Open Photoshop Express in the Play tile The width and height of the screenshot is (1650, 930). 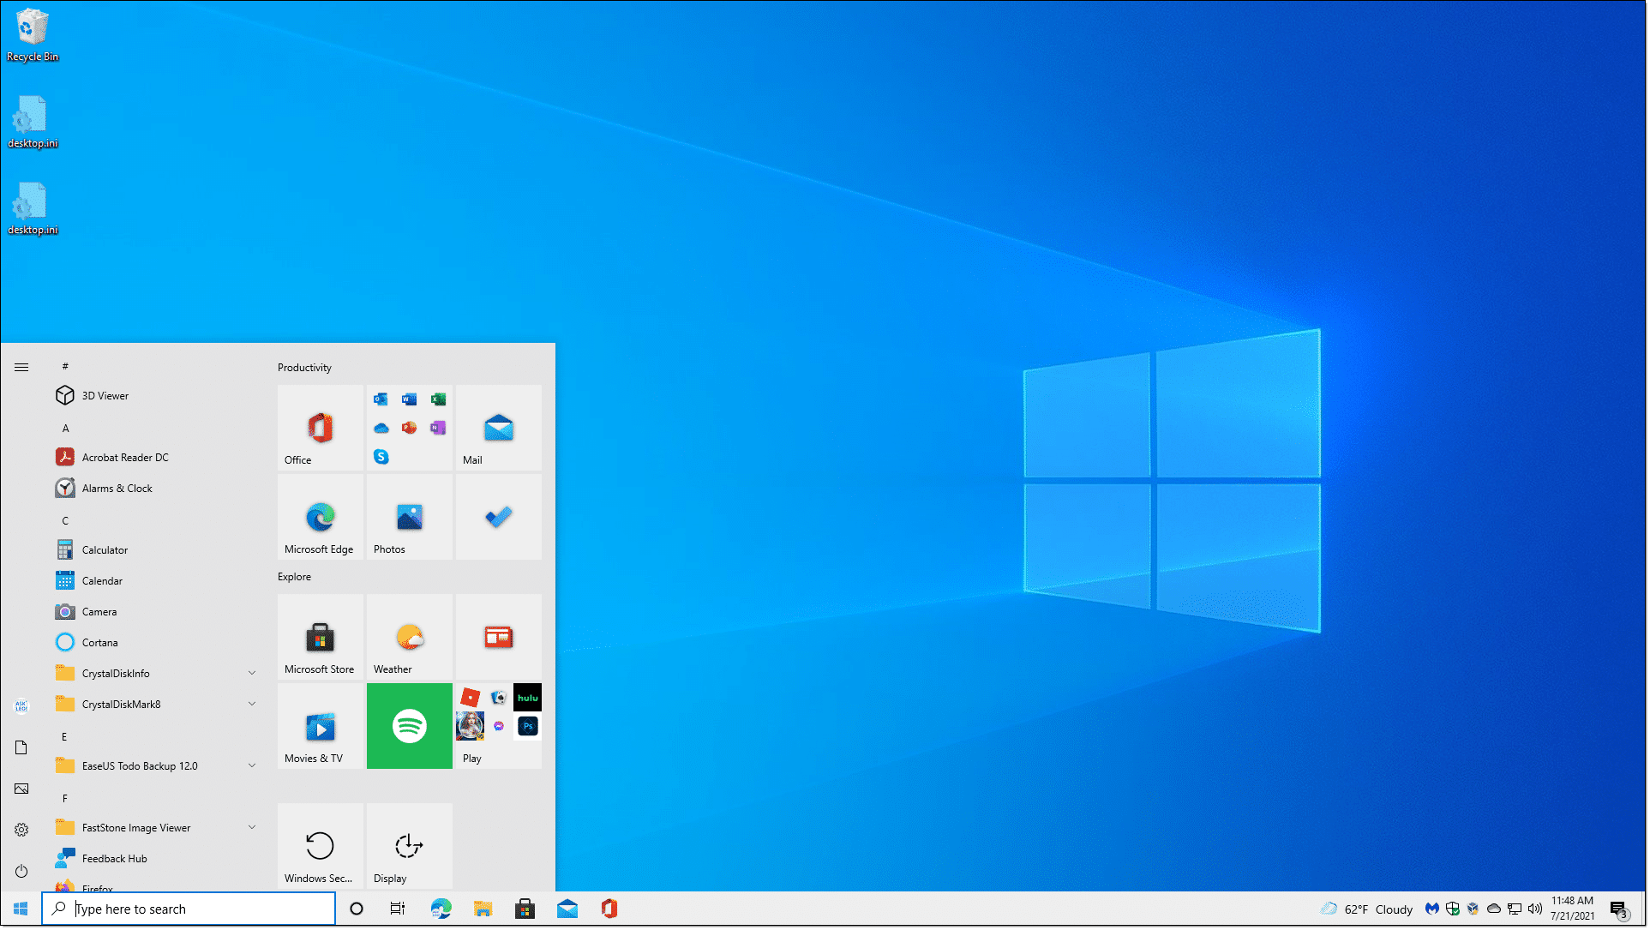pyautogui.click(x=528, y=727)
